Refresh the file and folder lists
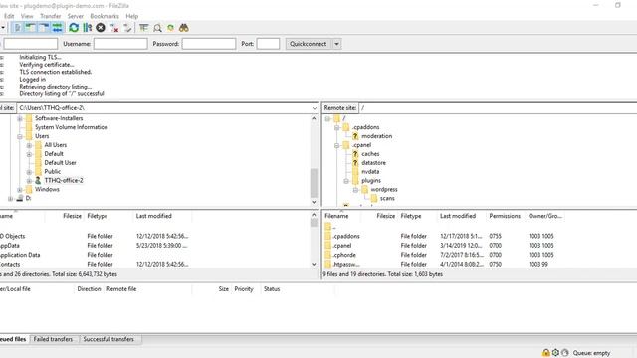Screen dimensions: 637x358 (74, 28)
